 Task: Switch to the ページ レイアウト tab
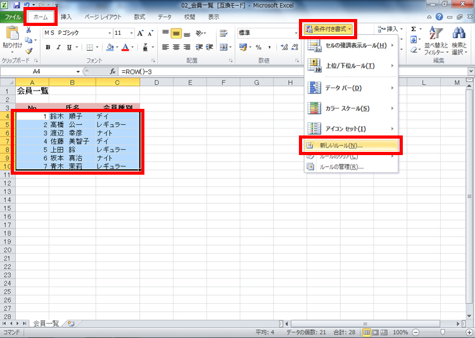pos(103,17)
